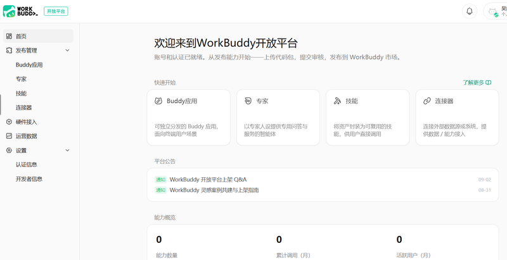The width and height of the screenshot is (507, 260).
Task: Open announcement 'WorkBuddy 灵感案例共建与上架指南'
Action: click(214, 190)
